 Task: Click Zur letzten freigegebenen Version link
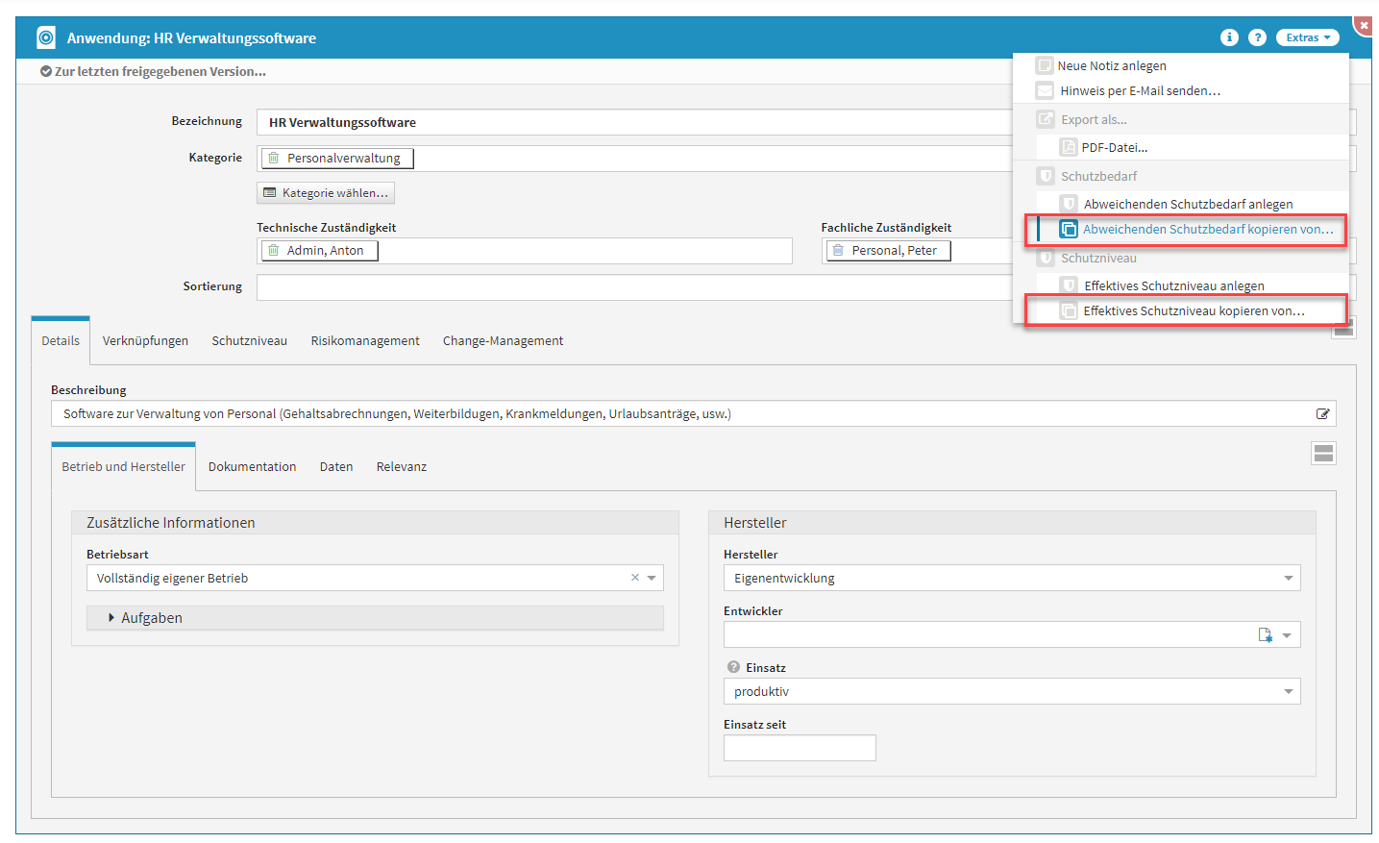click(x=160, y=72)
